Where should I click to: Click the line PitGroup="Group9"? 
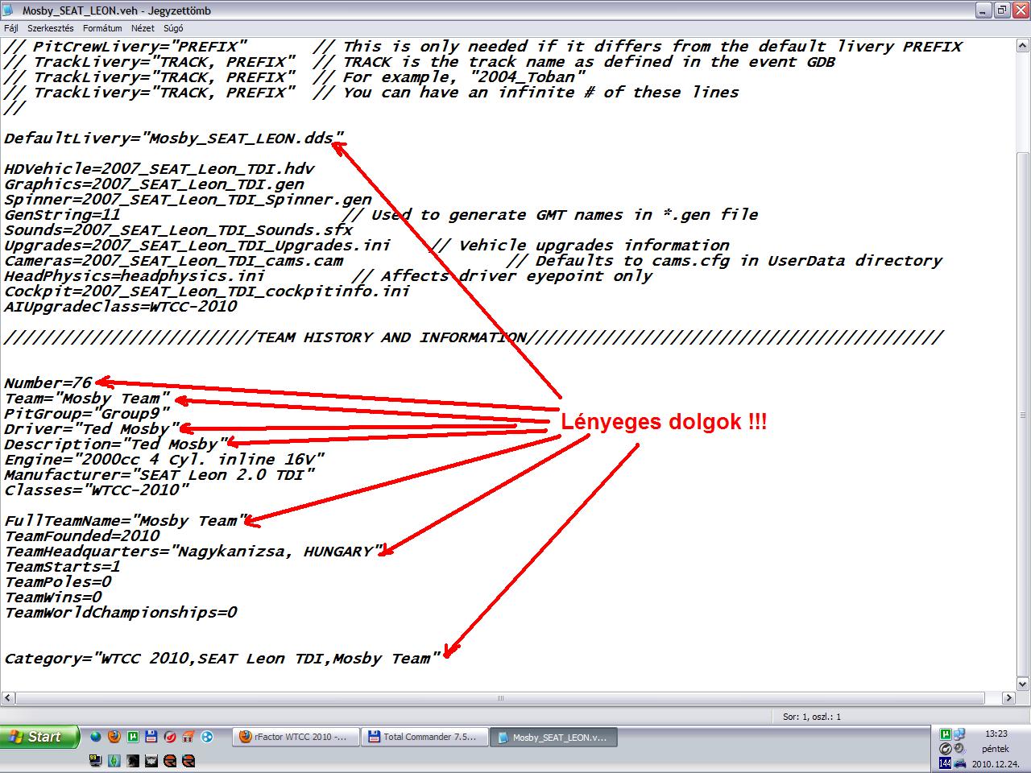(x=87, y=414)
